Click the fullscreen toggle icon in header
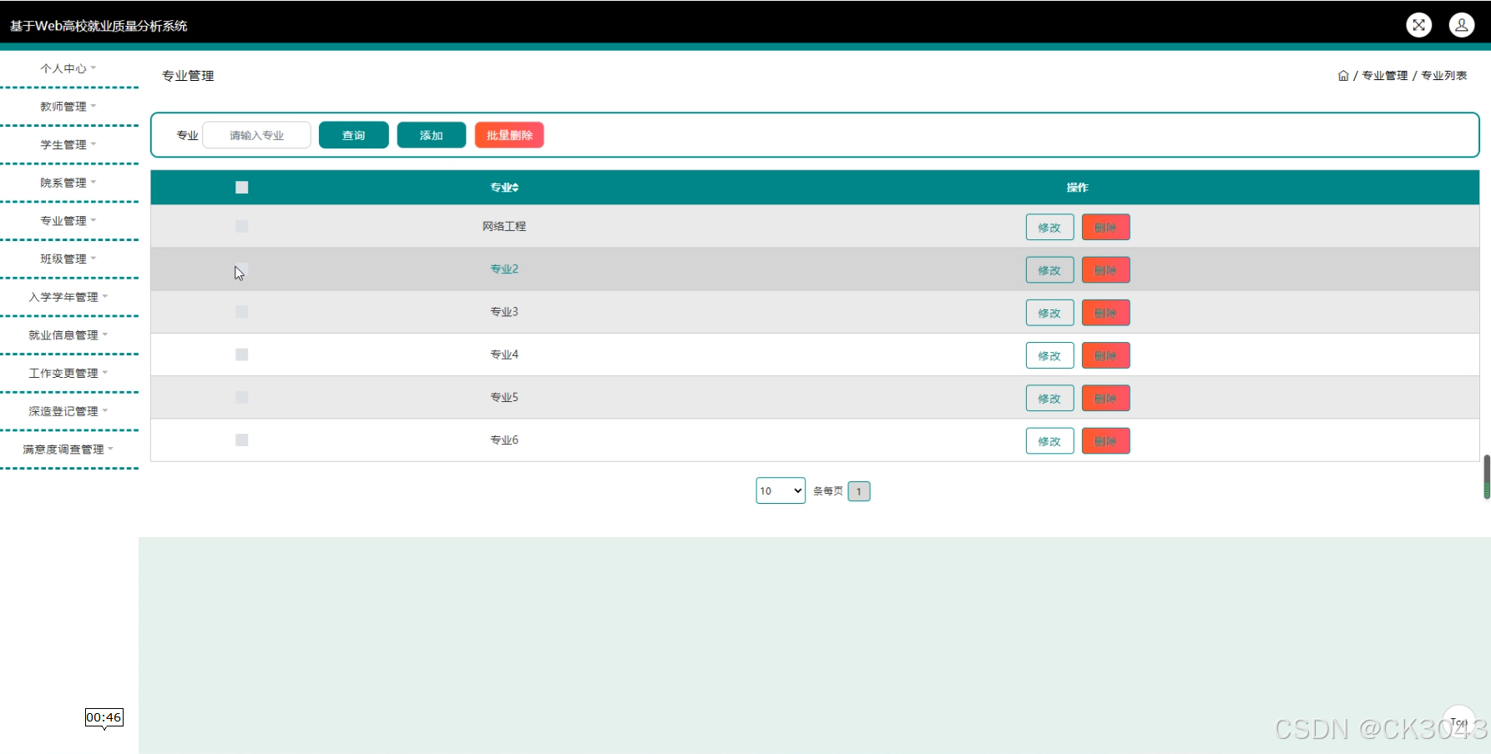Image resolution: width=1491 pixels, height=754 pixels. [x=1418, y=25]
